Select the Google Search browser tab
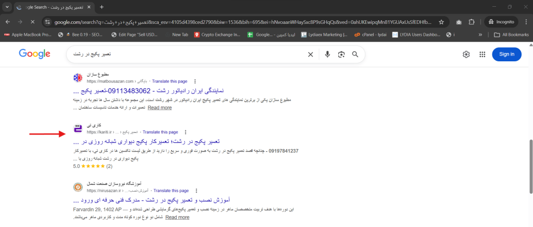533x227 pixels. pos(53,7)
